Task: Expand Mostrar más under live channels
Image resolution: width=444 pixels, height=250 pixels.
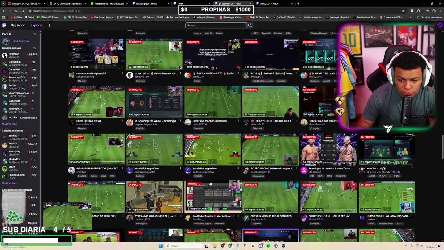Action: pos(9,183)
